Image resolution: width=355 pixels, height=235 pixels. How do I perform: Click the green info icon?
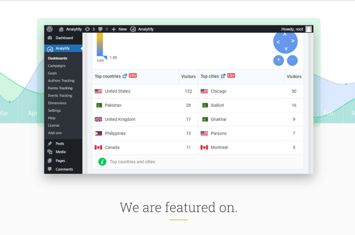coord(102,162)
